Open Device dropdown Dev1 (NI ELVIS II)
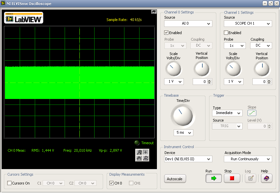The height and width of the screenshot is (193, 280). (x=188, y=159)
